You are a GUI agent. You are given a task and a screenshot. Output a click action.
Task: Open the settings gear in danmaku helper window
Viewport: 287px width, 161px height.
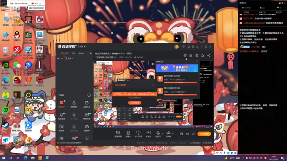282,3
